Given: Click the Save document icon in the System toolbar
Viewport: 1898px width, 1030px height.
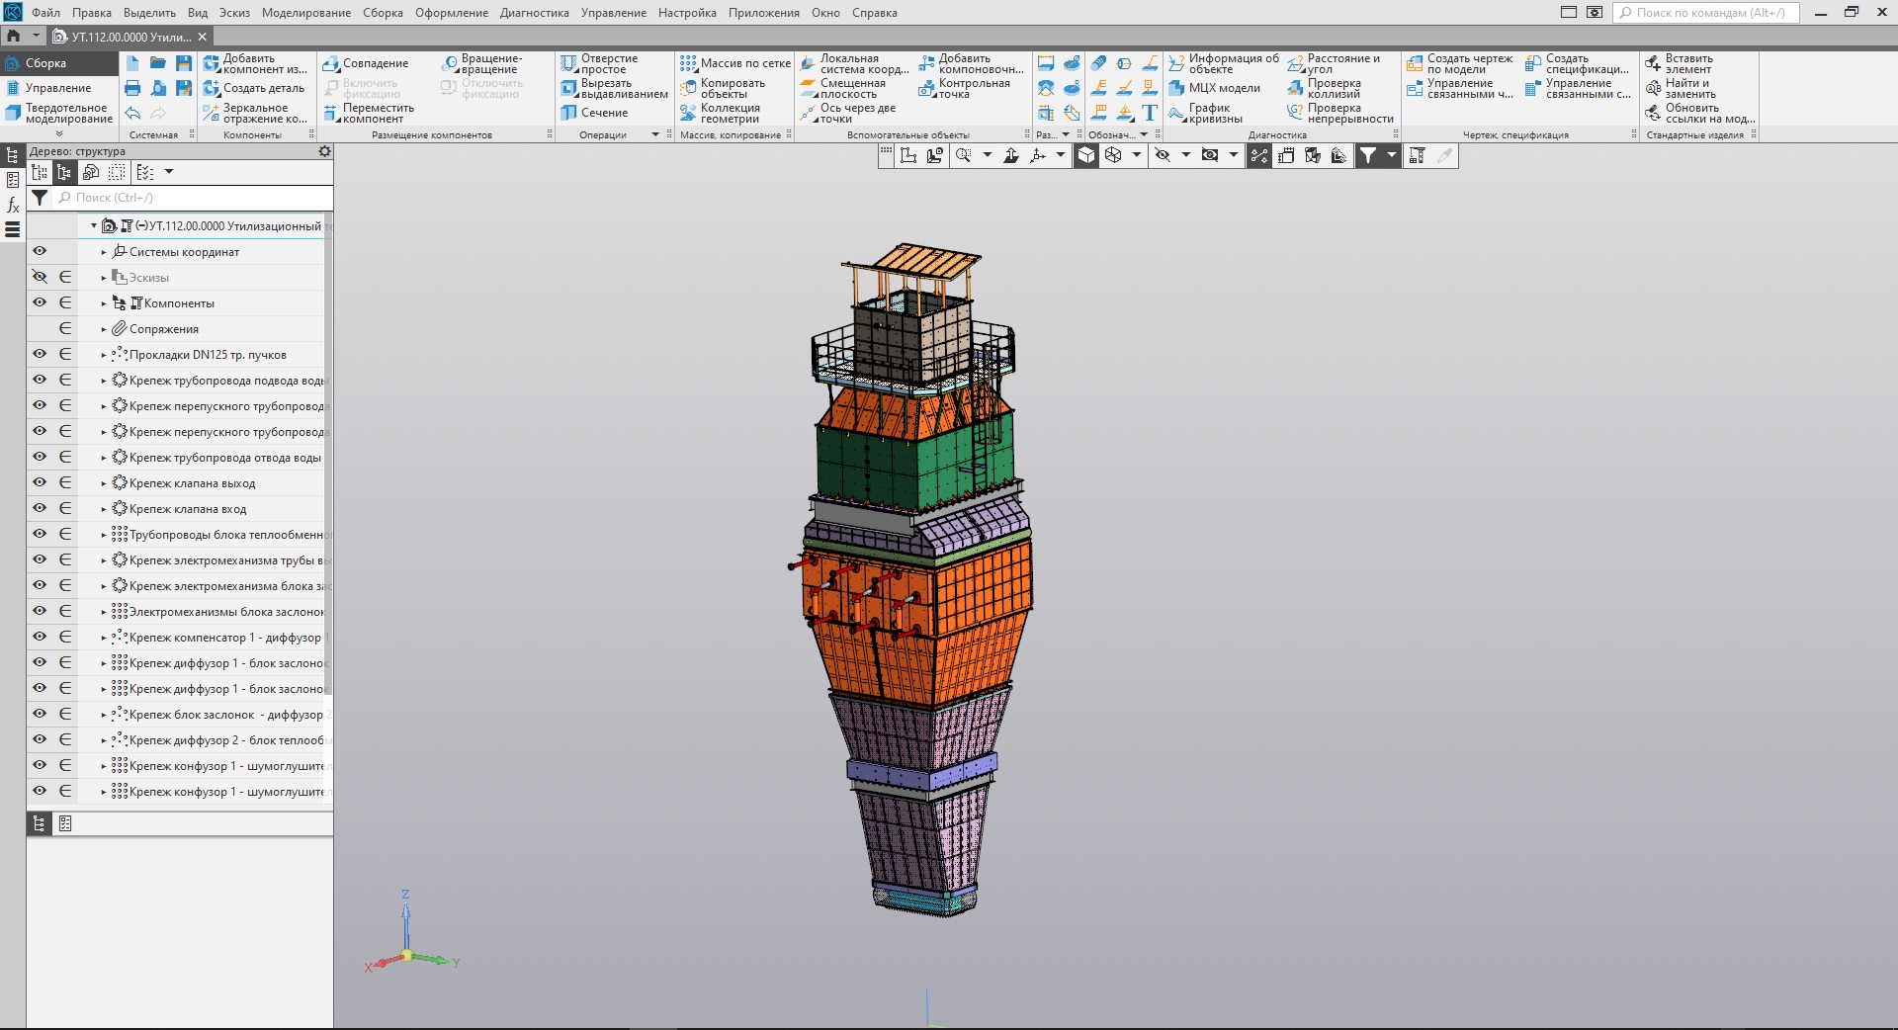Looking at the screenshot, I should 184,63.
